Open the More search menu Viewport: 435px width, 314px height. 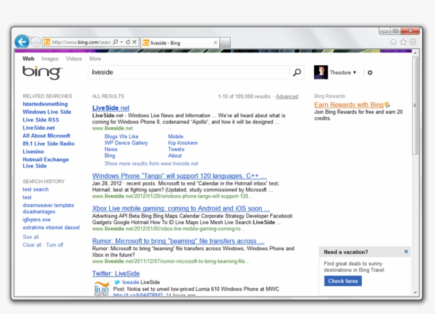pyautogui.click(x=94, y=58)
